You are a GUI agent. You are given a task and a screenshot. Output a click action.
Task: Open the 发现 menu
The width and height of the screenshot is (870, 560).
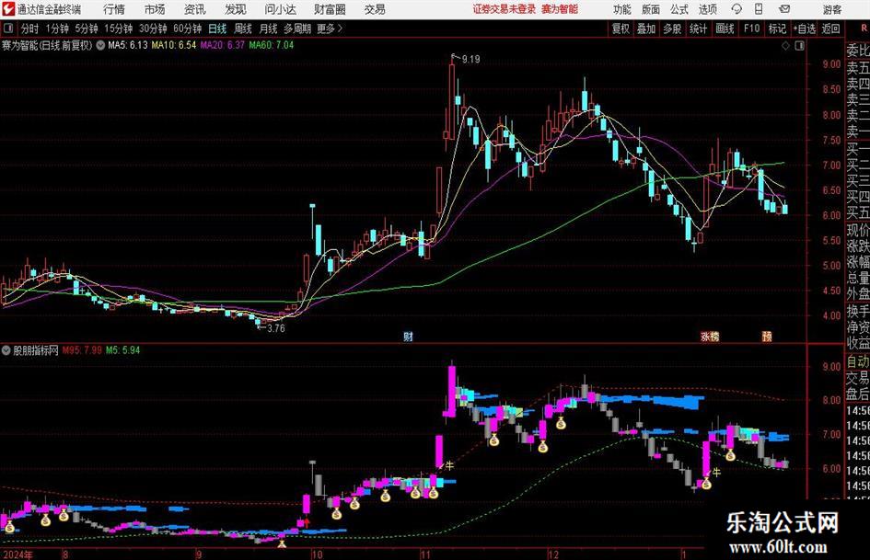click(236, 9)
